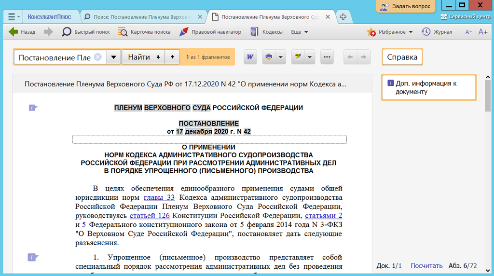The image size is (494, 276).
Task: Click 'Док. 1/1' status text
Action: click(x=389, y=265)
